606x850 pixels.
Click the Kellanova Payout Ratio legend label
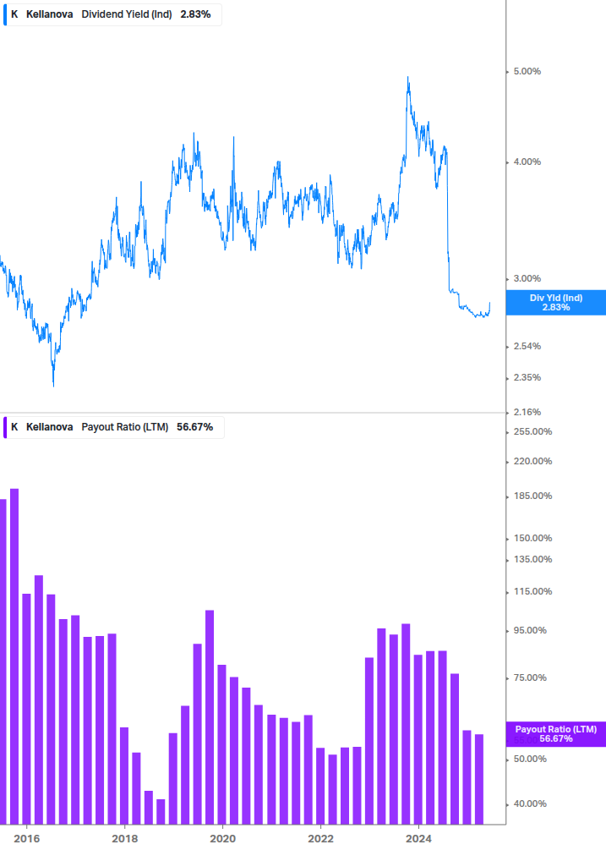coord(114,427)
